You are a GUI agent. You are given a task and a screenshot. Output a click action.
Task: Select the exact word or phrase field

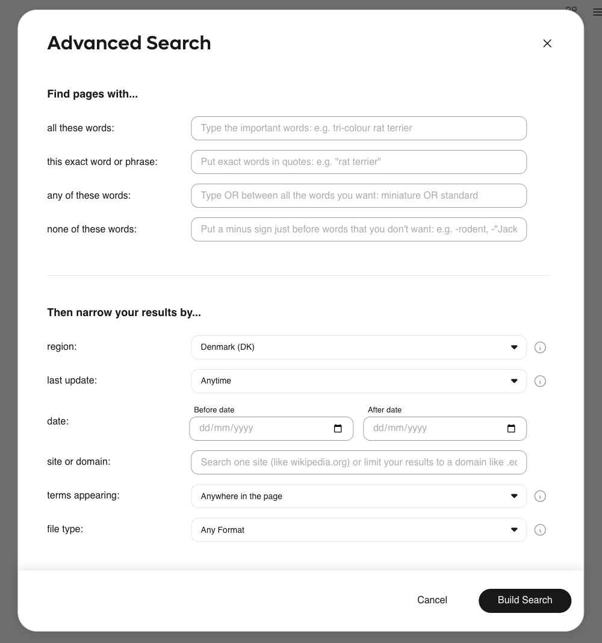point(359,162)
